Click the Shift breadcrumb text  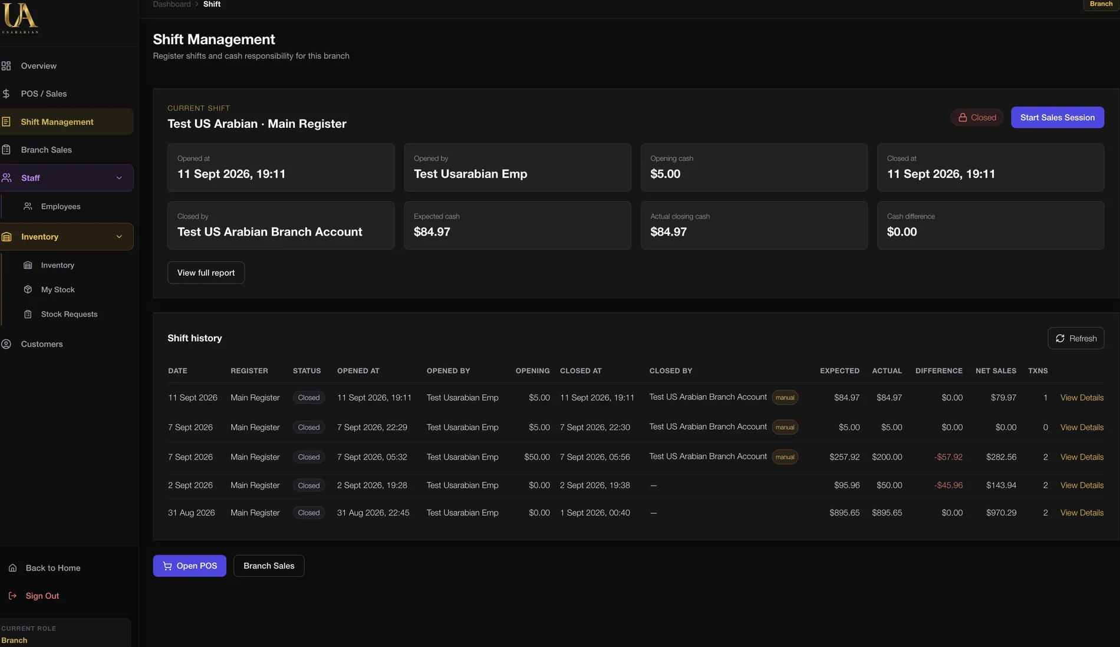point(212,4)
